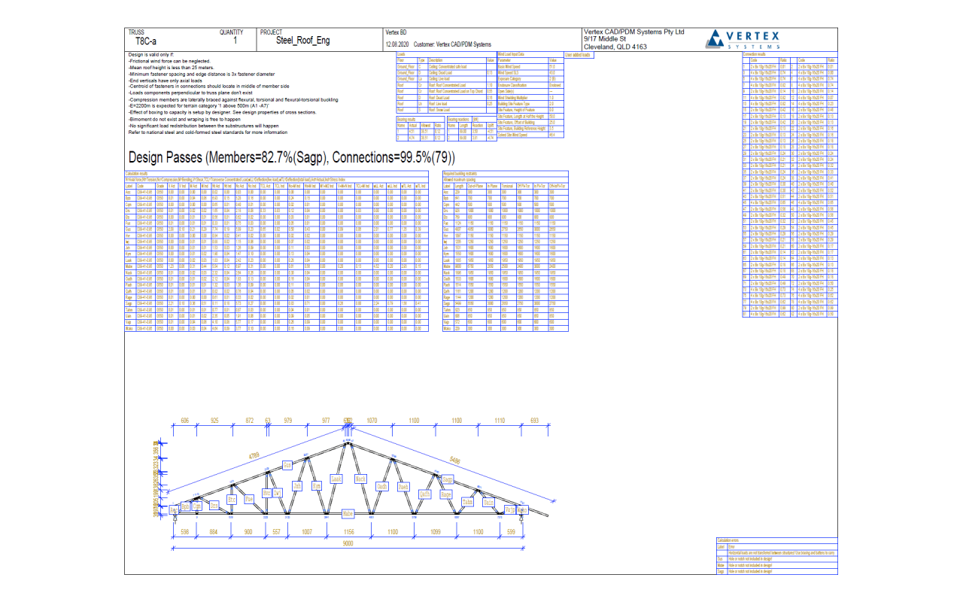Select the Mabe bottom chord label
The width and height of the screenshot is (963, 602).
(348, 514)
